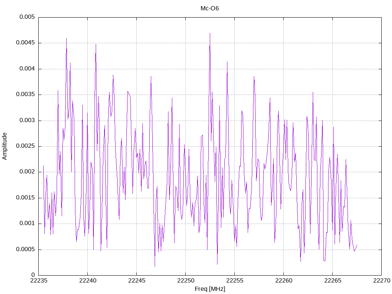Click the spectrum peak near 22238 MHz
The height and width of the screenshot is (294, 392).
click(66, 39)
